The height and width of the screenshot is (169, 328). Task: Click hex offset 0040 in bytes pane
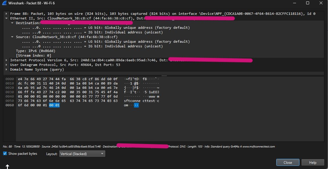[x=9, y=96]
